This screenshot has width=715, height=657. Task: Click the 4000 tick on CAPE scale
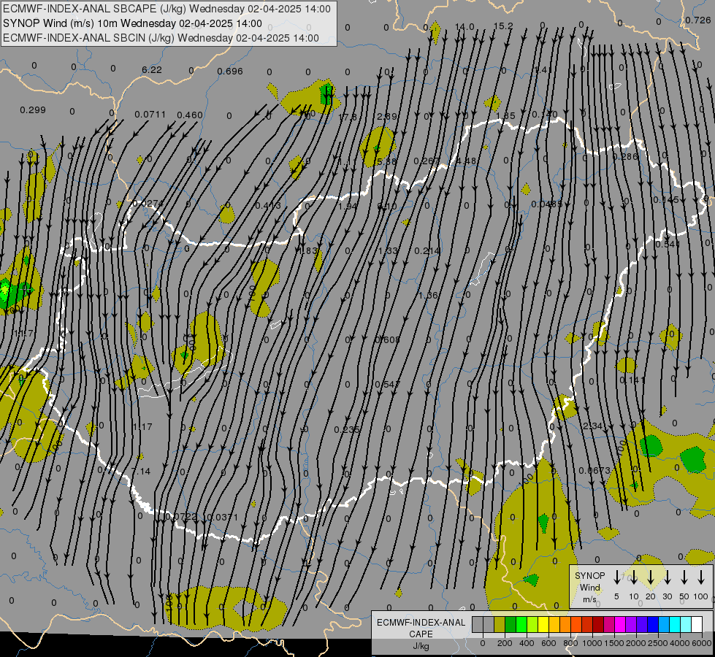tap(680, 643)
